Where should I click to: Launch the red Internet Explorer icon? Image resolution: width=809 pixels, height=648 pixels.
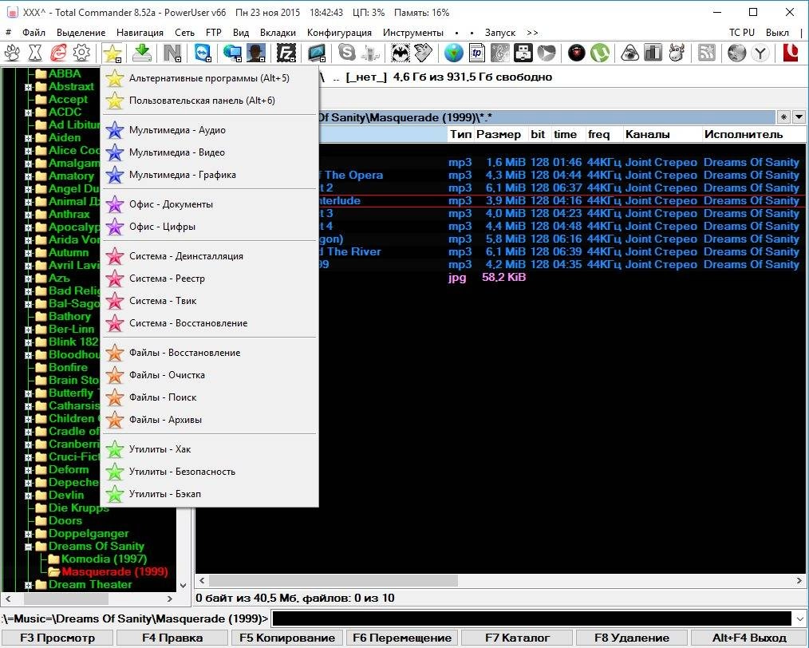[x=58, y=53]
